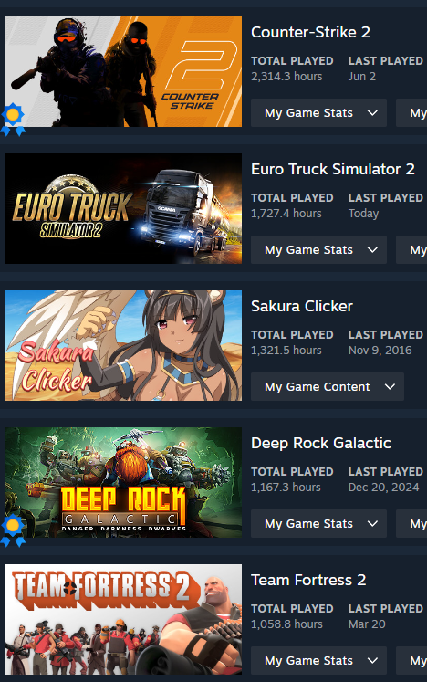427x682 pixels.
Task: Click the cut-off button next to Deep Rock Galactic stats
Action: click(x=411, y=524)
